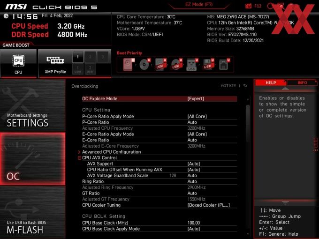Select the Ring Ratio row label
The height and width of the screenshot is (239, 319).
(x=93, y=181)
